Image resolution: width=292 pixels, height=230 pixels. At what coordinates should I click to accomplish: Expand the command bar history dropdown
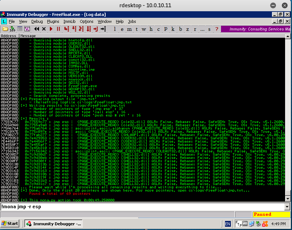[x=287, y=207]
